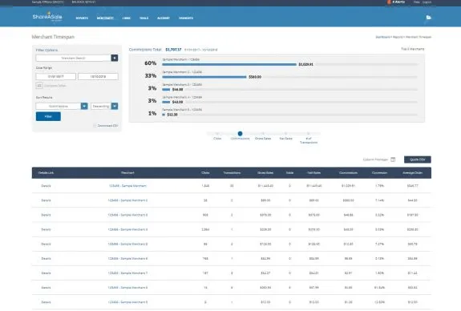Image resolution: width=461 pixels, height=311 pixels.
Task: Open the Alerts notification icon
Action: coord(389,2)
